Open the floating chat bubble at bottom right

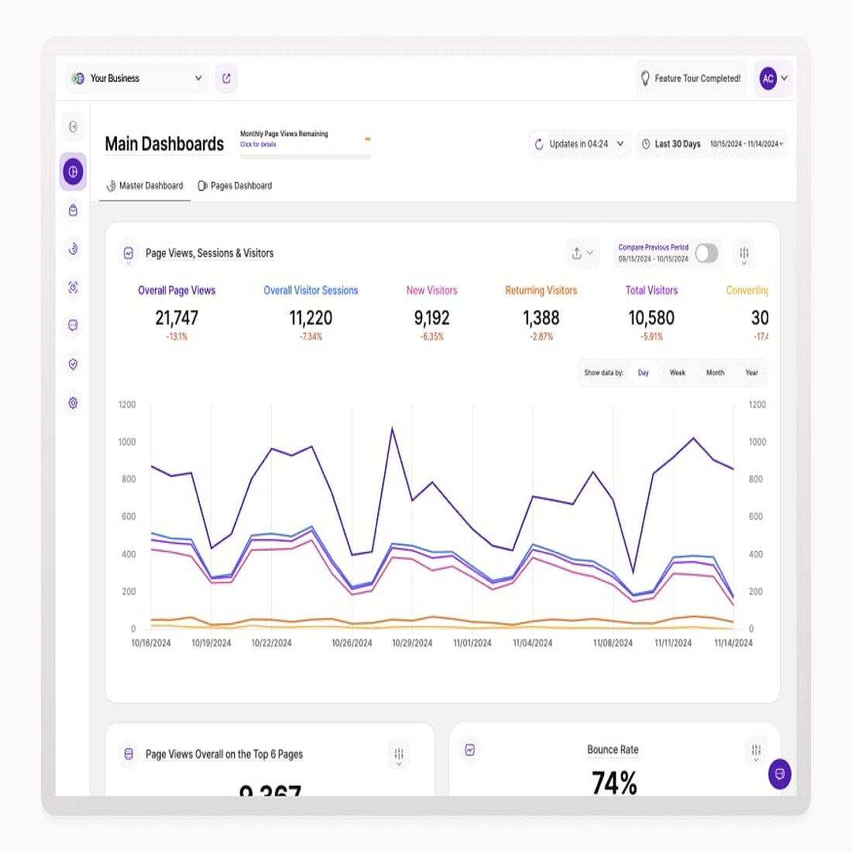[x=779, y=775]
